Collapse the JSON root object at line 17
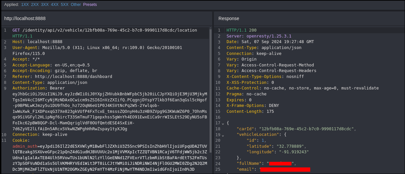 [x=223, y=123]
